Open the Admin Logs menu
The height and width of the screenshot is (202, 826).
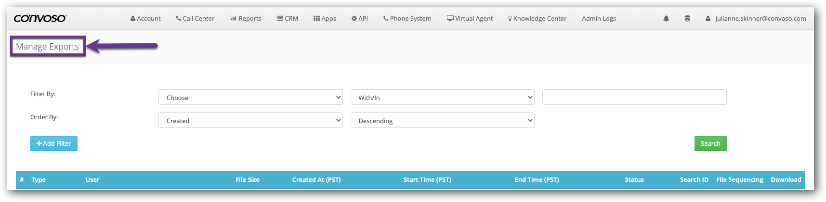point(599,19)
